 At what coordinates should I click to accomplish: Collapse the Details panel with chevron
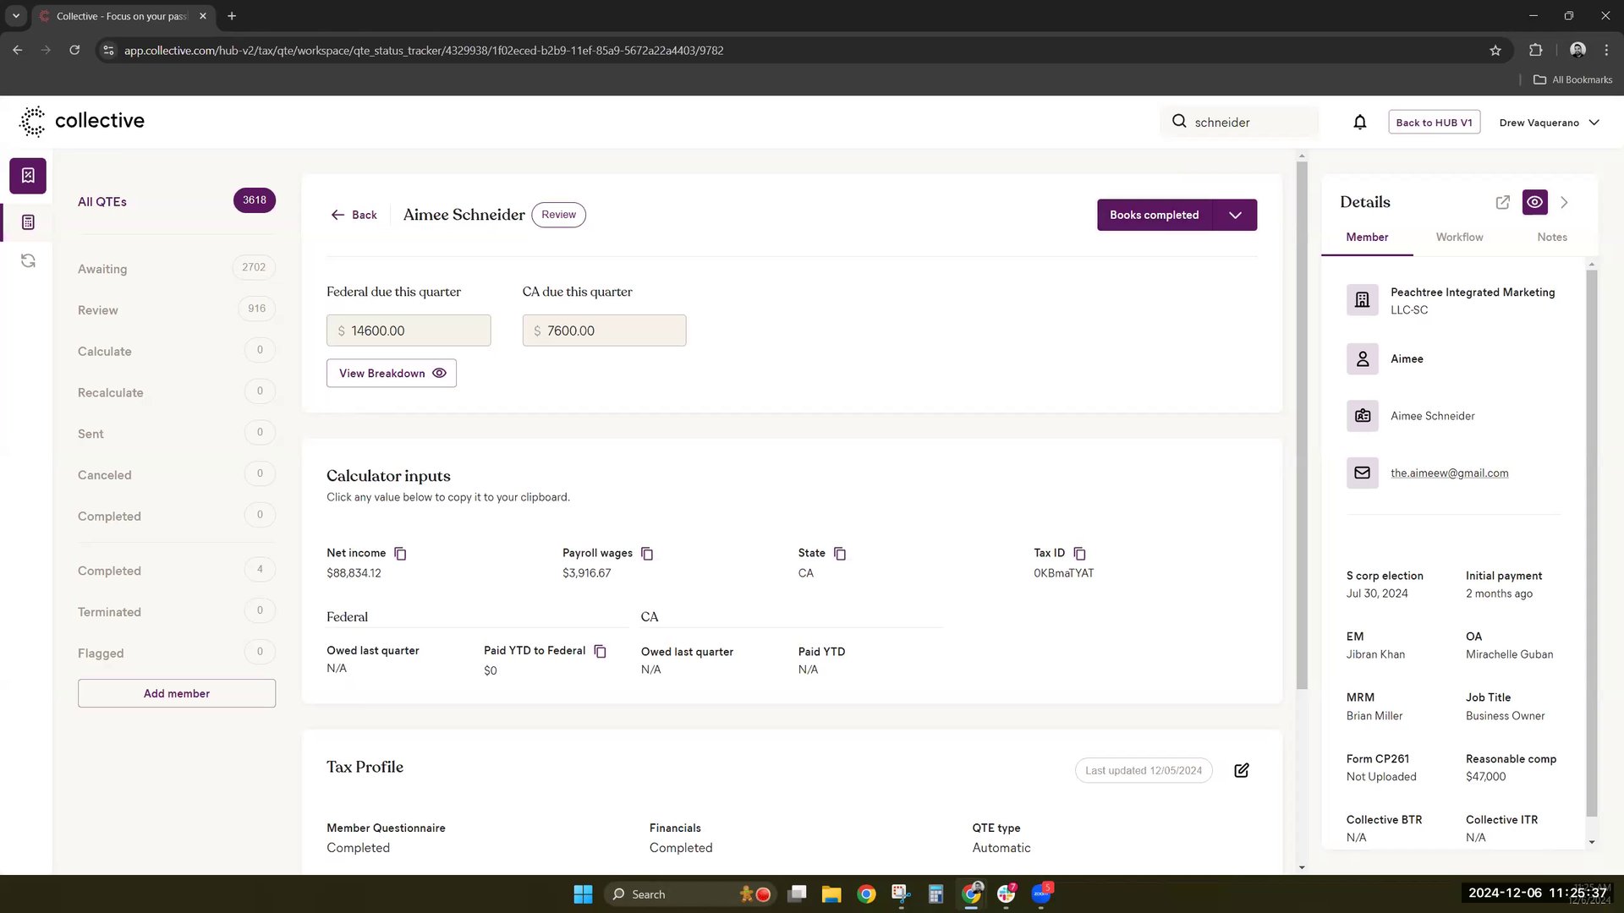coord(1564,202)
